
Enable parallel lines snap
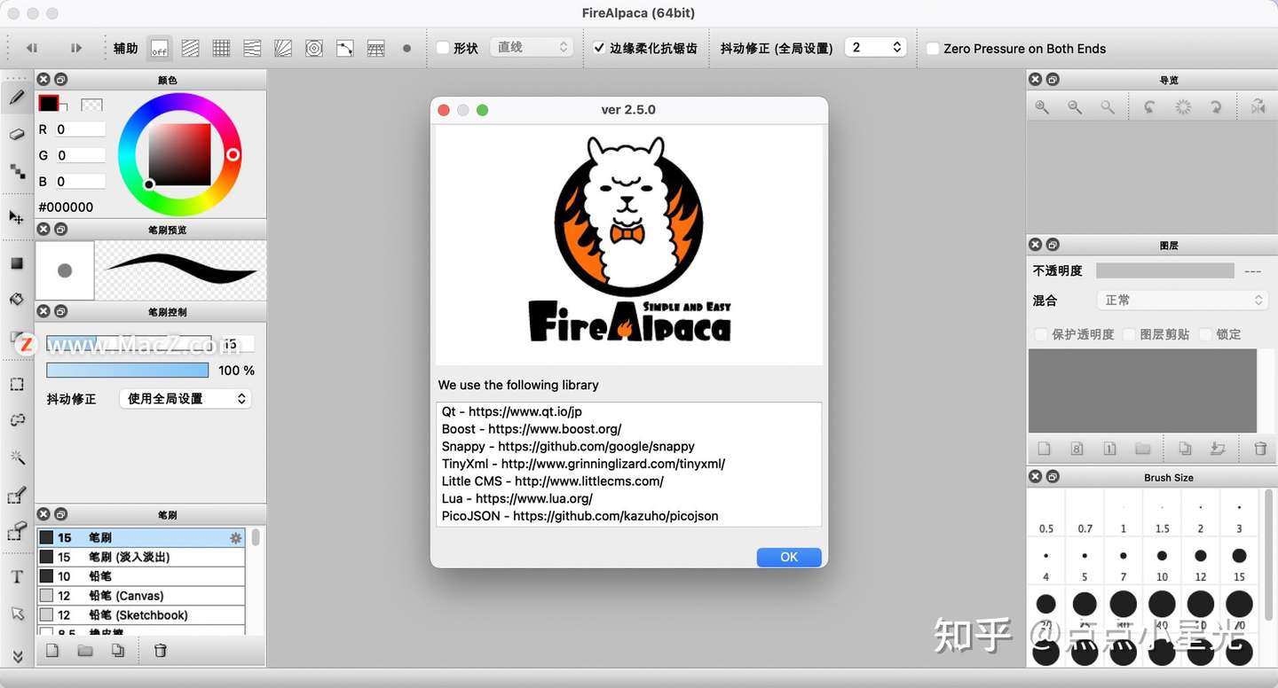pos(190,48)
